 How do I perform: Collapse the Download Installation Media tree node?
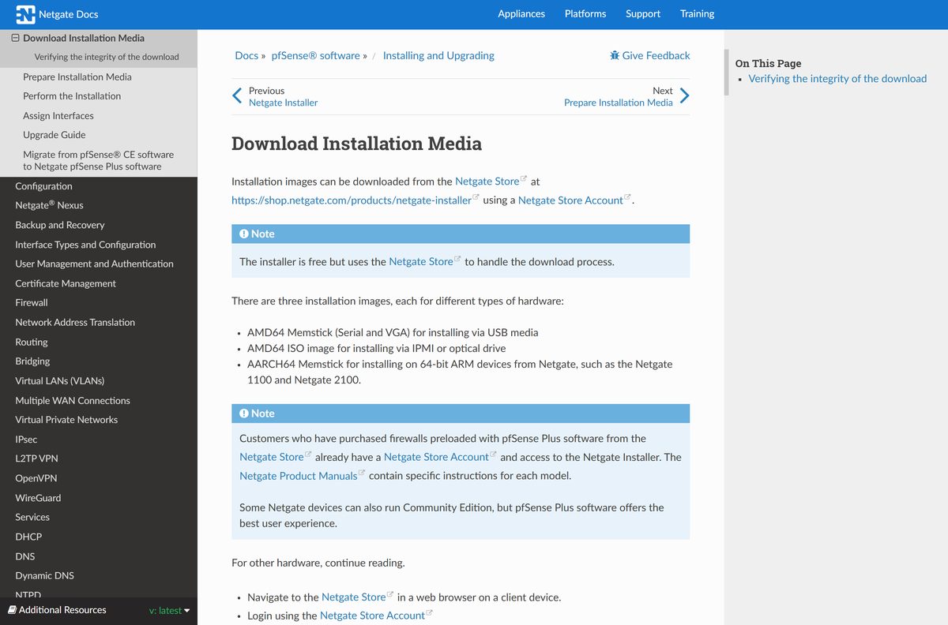15,38
